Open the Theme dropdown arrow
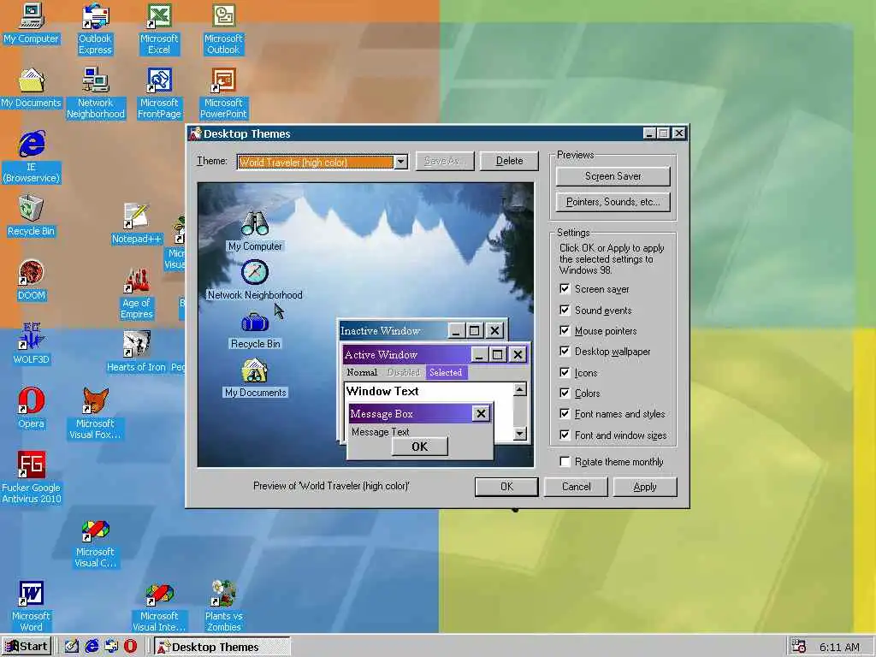Image resolution: width=876 pixels, height=657 pixels. 400,162
